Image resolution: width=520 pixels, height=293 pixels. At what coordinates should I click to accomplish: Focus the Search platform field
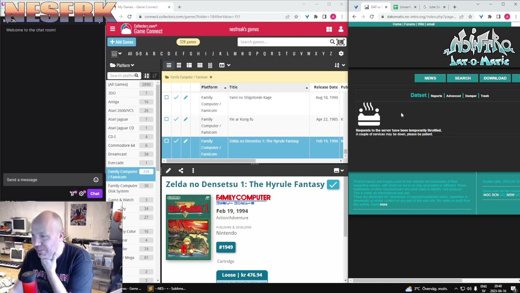pyautogui.click(x=121, y=76)
